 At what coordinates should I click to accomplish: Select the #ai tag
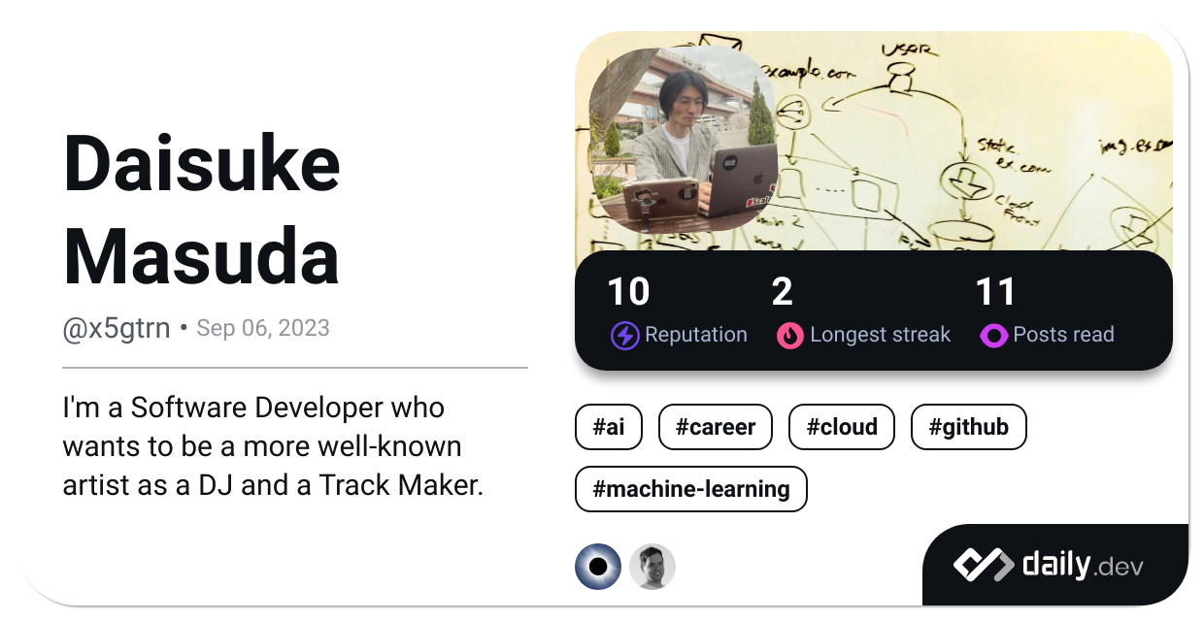click(x=609, y=427)
